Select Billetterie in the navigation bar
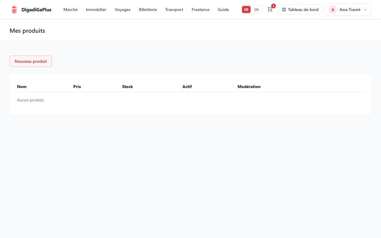The image size is (381, 238). [148, 10]
